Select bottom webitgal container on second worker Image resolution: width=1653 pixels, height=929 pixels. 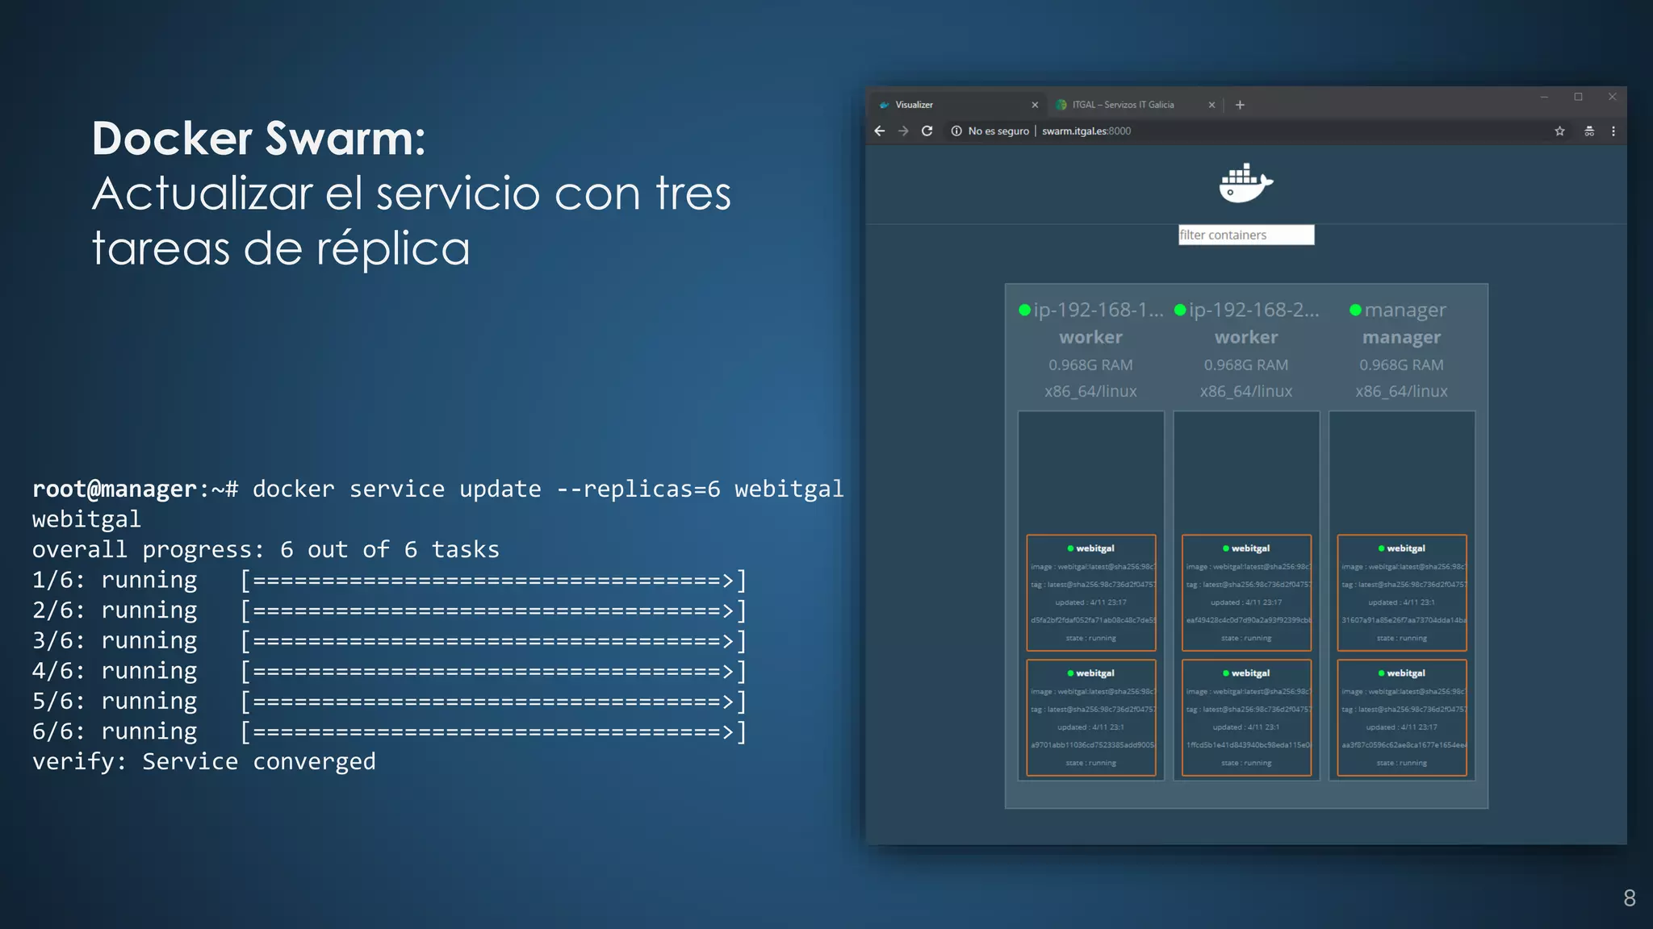click(x=1246, y=718)
